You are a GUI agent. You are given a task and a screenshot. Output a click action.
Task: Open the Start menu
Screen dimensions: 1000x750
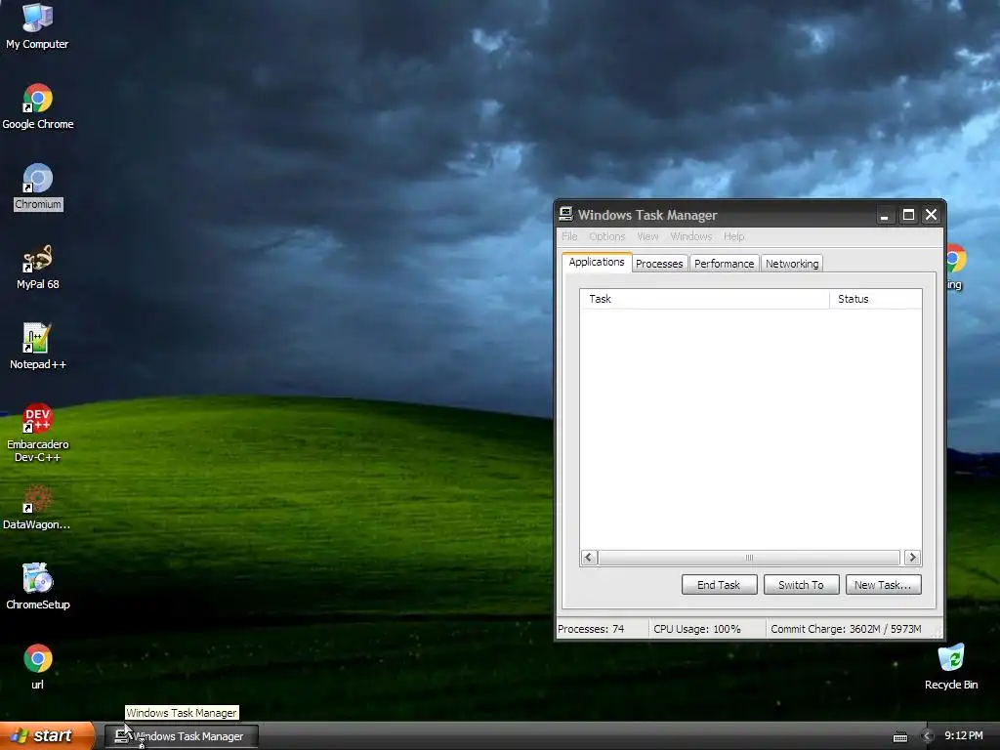(x=47, y=735)
